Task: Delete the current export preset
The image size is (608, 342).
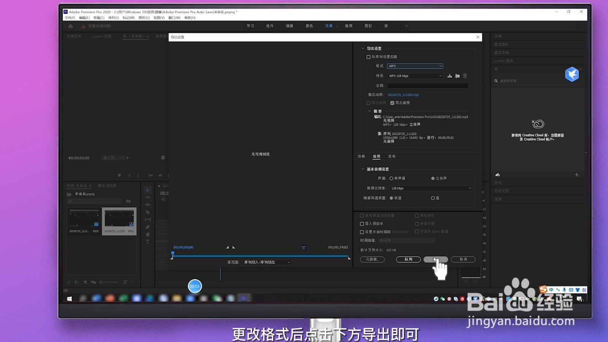Action: [x=465, y=76]
